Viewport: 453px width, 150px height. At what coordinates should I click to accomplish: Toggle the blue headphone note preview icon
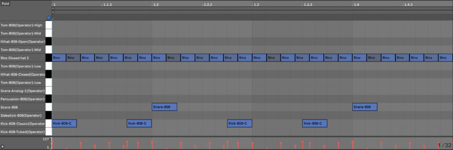click(x=49, y=18)
